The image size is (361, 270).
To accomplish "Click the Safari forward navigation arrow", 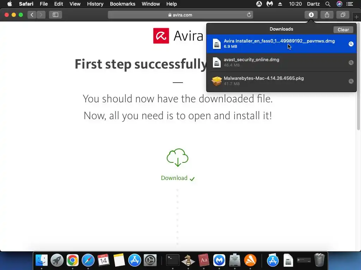I will (x=41, y=15).
